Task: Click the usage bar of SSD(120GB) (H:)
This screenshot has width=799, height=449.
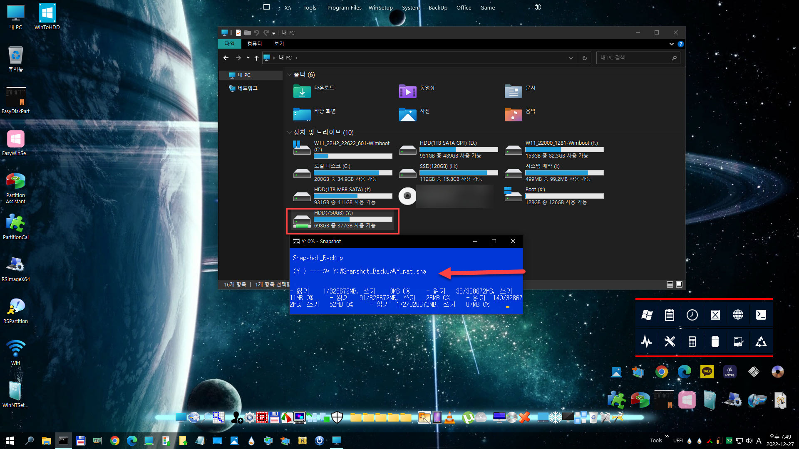Action: point(459,173)
